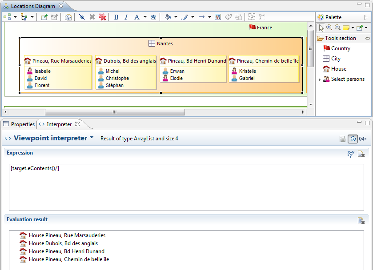Click the red X delete from model icon
This screenshot has width=373, height=270.
point(102,17)
